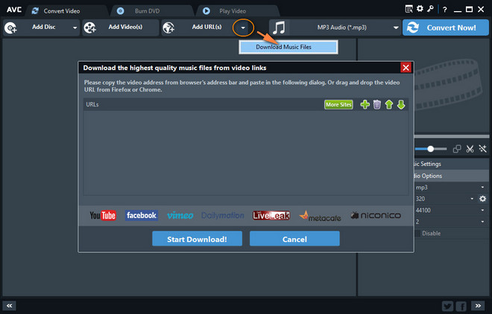Screen dimensions: 492x314
Task: Click inside the empty URLs list area
Action: tap(246, 153)
